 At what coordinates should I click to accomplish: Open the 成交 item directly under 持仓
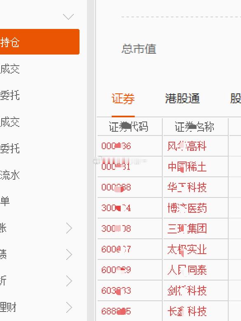coord(10,69)
